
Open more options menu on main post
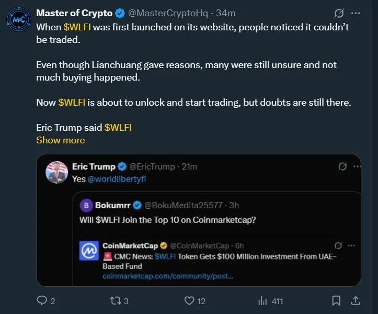point(356,13)
